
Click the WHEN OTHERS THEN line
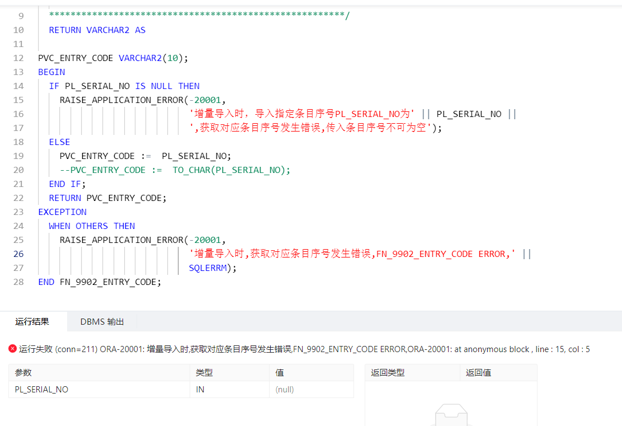(x=92, y=226)
